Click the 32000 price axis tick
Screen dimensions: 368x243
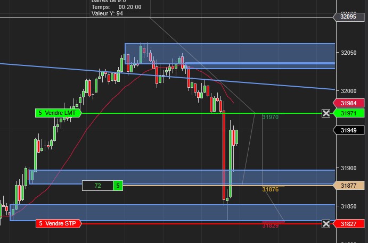348,91
